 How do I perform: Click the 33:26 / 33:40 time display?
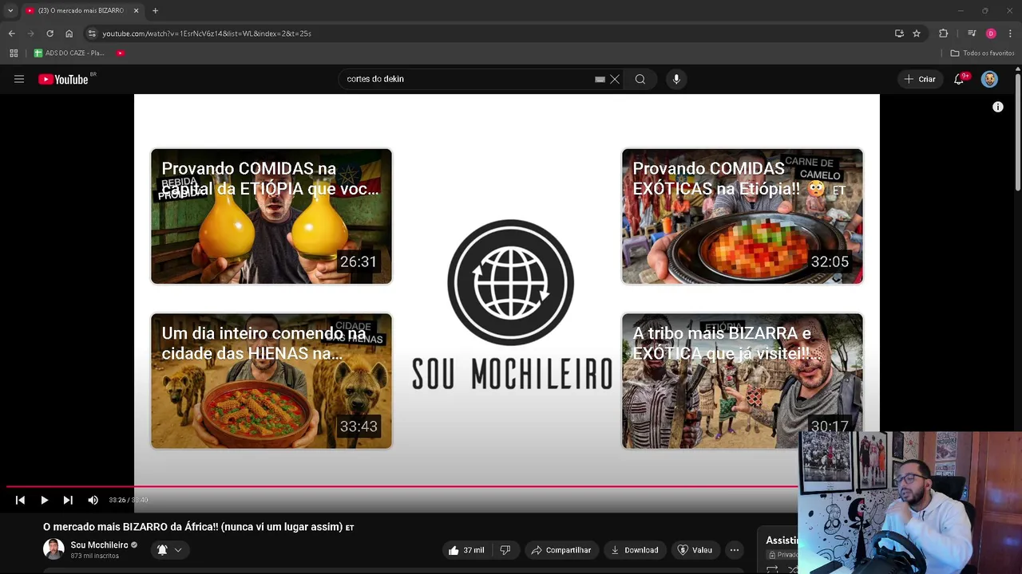(x=129, y=500)
